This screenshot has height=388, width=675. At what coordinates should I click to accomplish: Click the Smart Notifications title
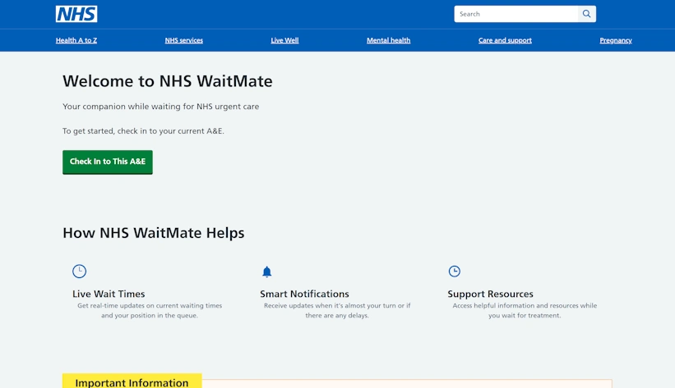pos(304,294)
